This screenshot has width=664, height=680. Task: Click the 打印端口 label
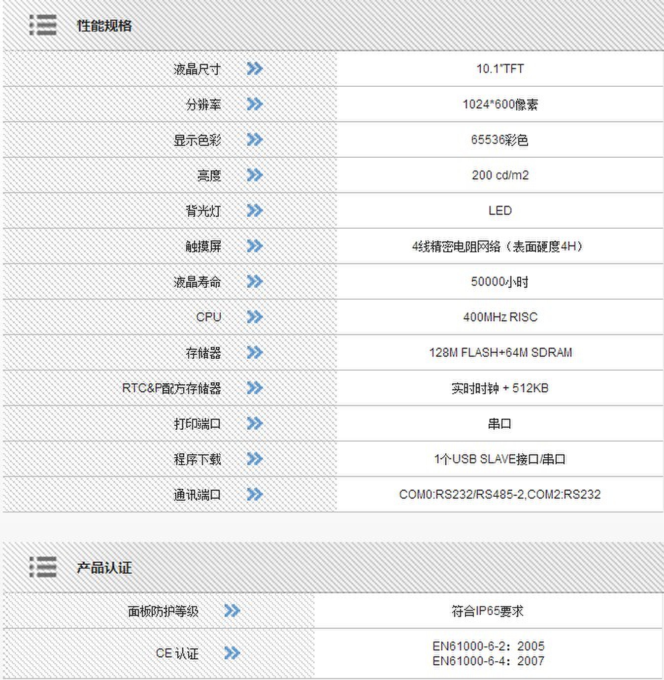[x=197, y=424]
